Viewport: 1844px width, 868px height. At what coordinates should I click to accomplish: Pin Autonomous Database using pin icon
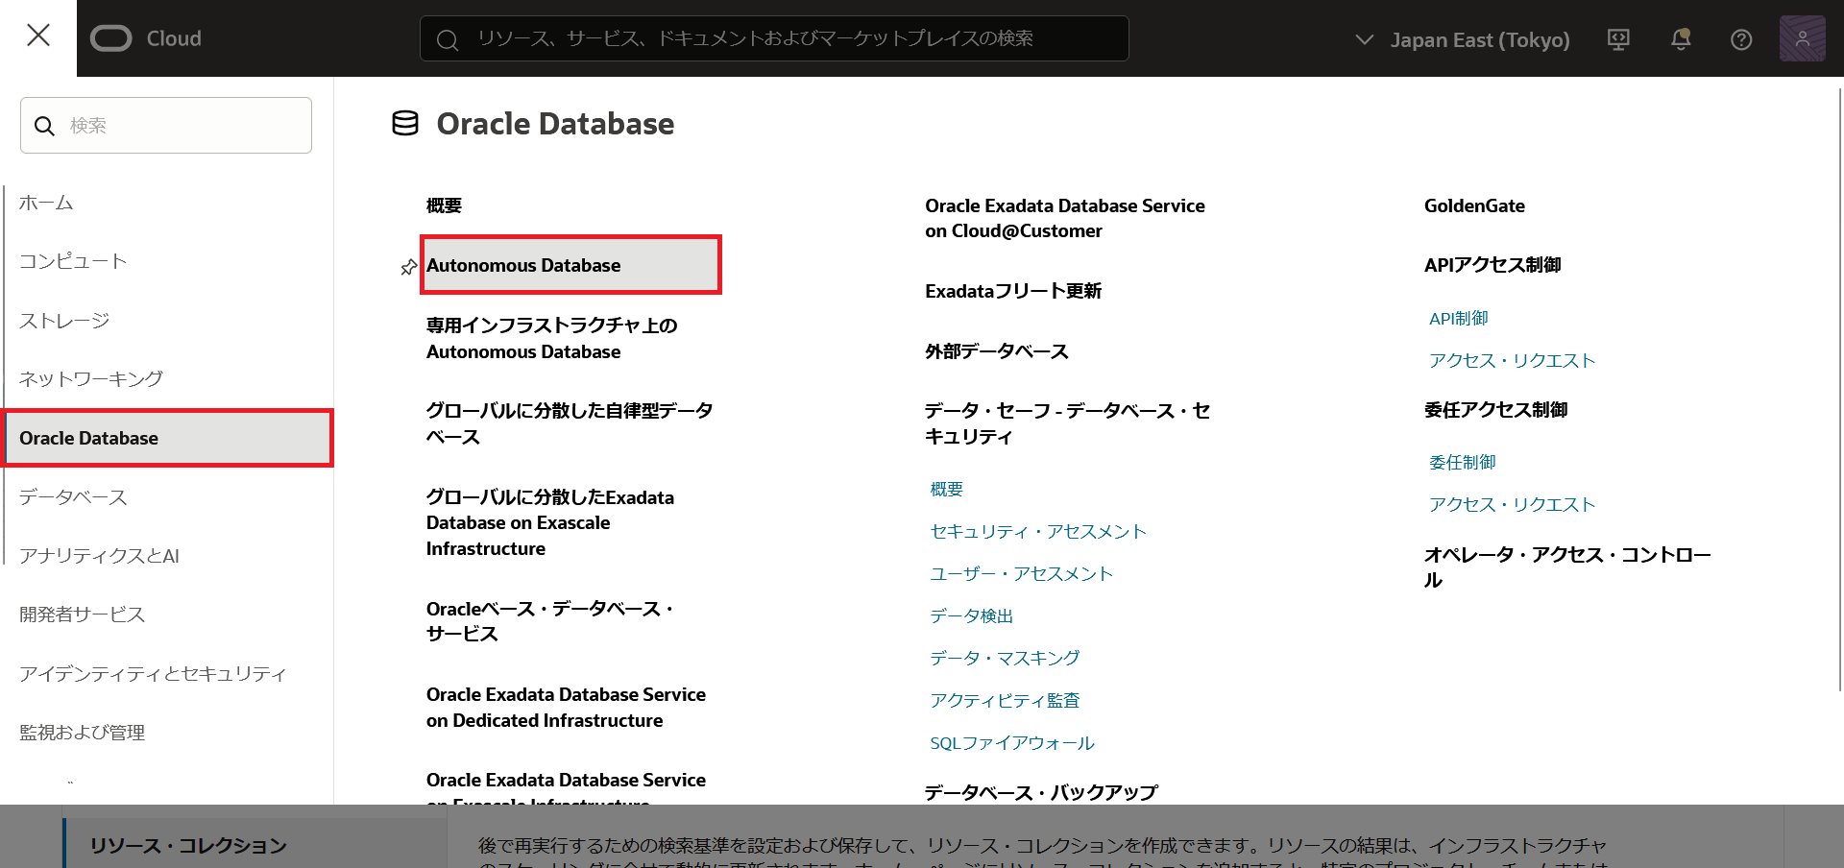(409, 267)
